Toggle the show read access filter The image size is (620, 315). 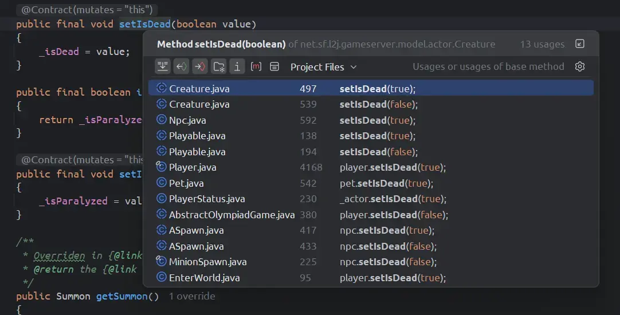pyautogui.click(x=181, y=66)
